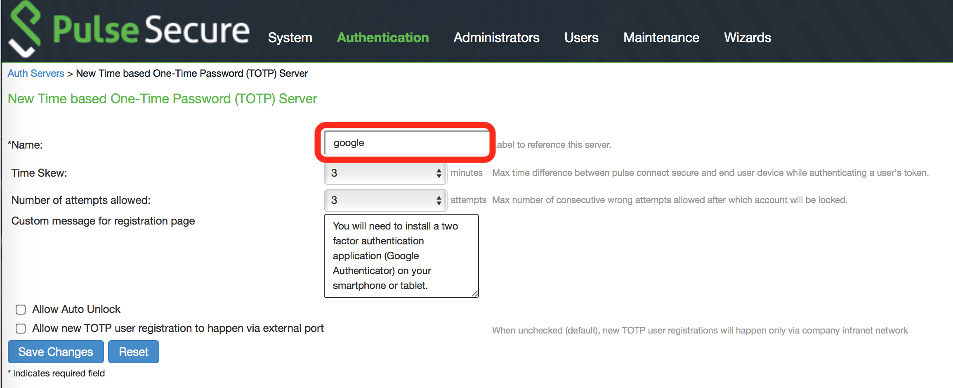Click the Reset button
This screenshot has width=953, height=388.
click(133, 352)
